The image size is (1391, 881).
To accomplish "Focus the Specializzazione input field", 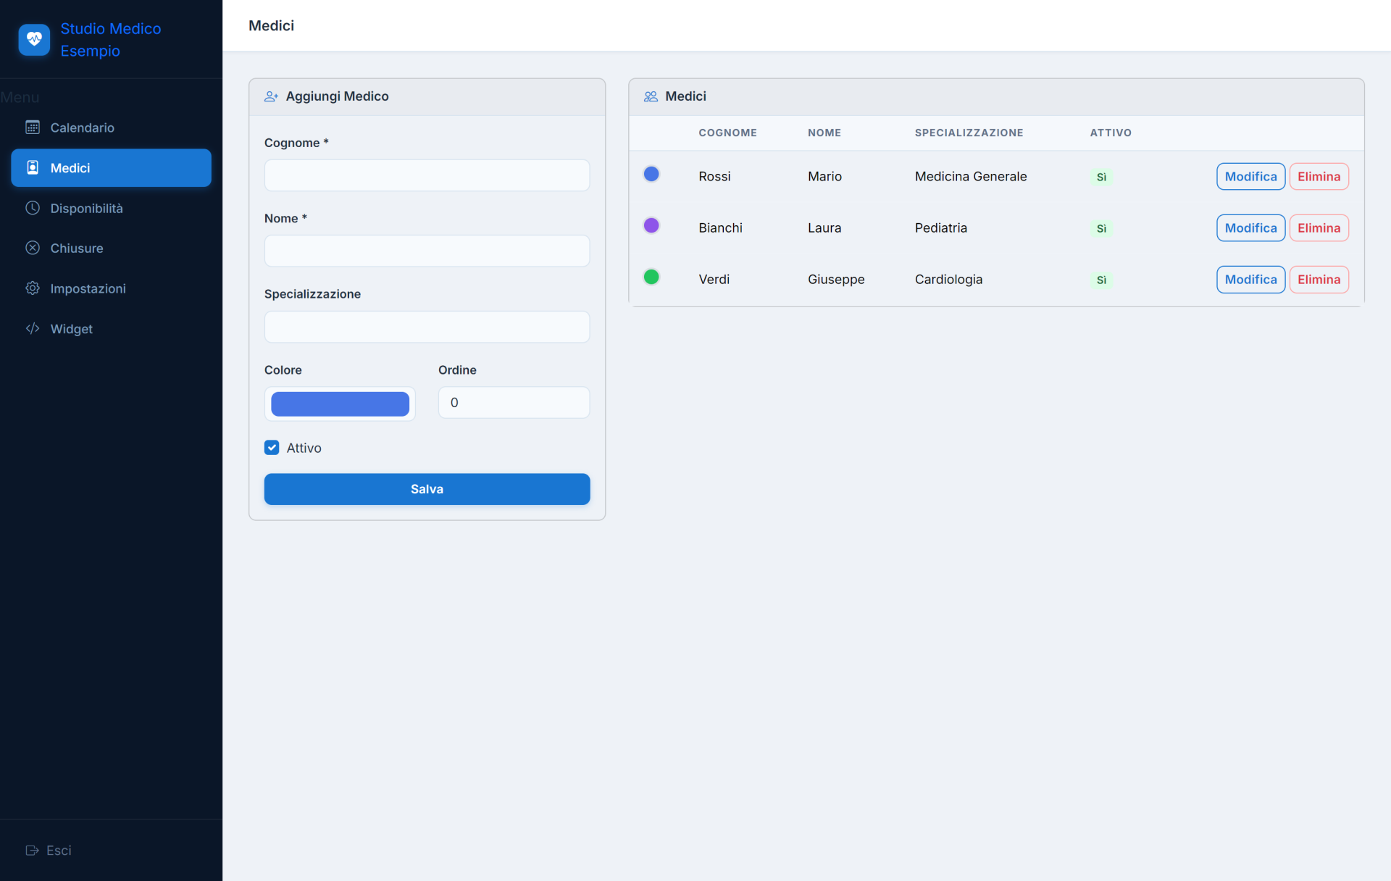I will tap(427, 327).
